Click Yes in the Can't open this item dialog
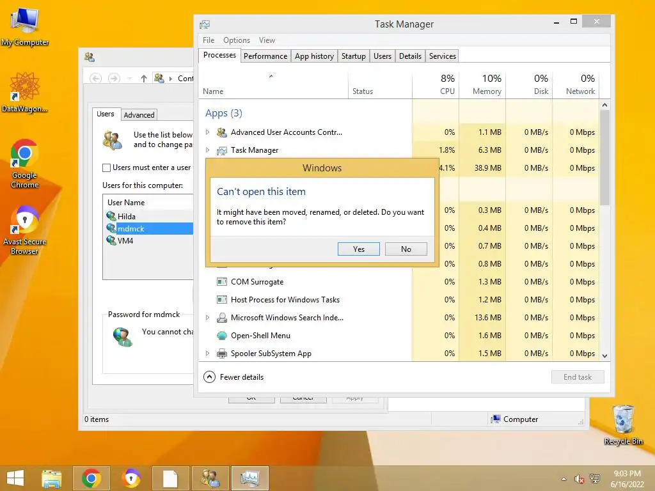The height and width of the screenshot is (491, 655). tap(358, 249)
